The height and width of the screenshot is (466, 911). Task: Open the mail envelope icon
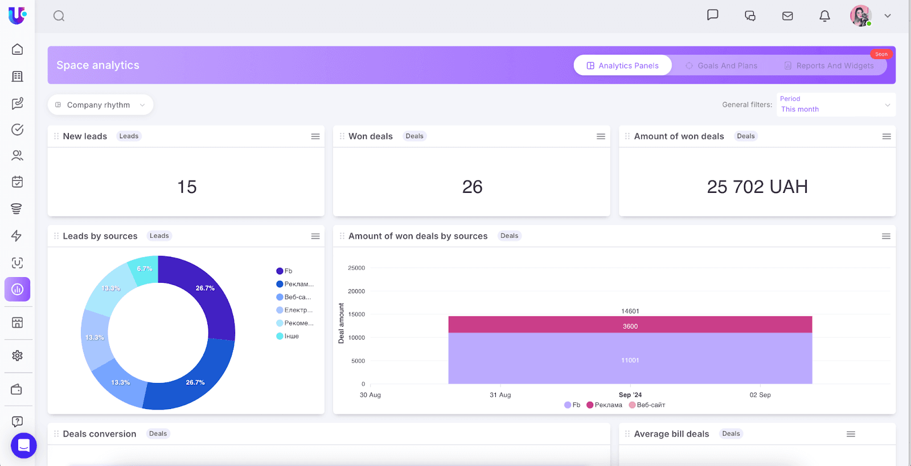(787, 16)
